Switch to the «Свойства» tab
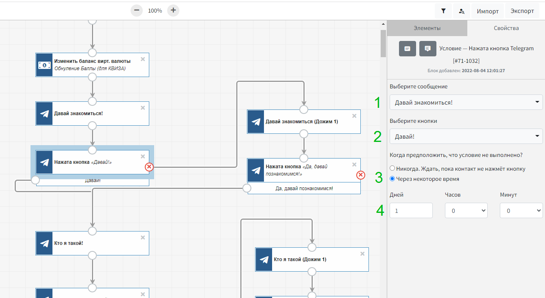 point(506,28)
